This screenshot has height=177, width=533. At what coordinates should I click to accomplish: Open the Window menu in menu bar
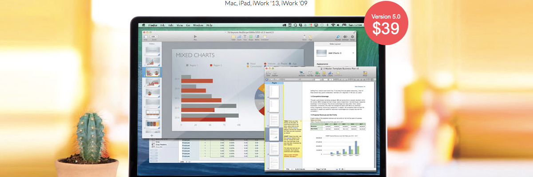coord(198,25)
